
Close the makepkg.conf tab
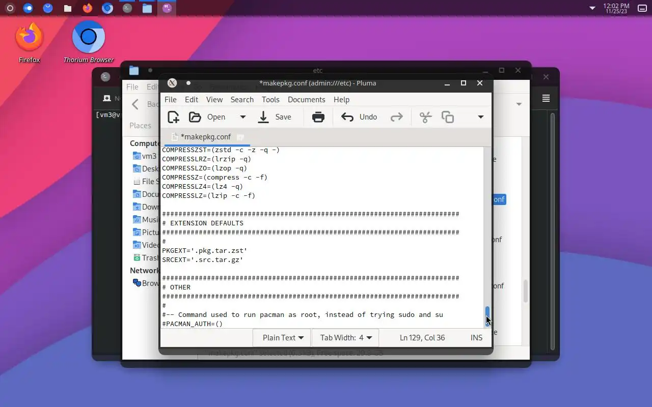point(240,137)
